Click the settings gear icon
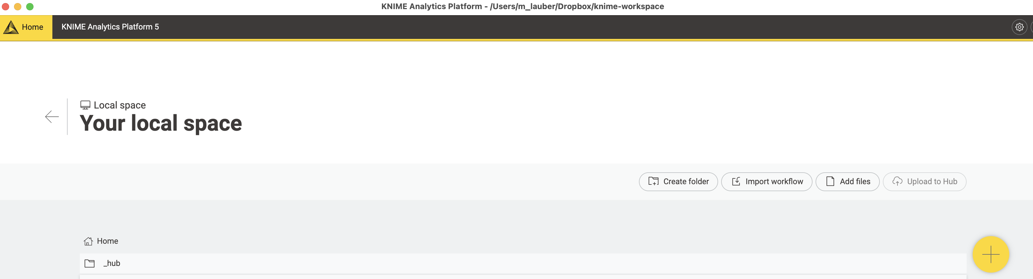Screen dimensions: 1033x279 pos(1019,27)
